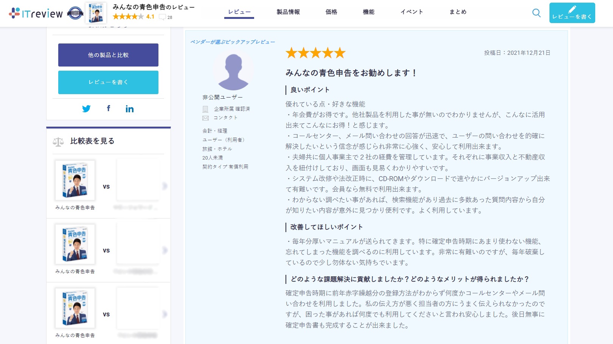613x344 pixels.
Task: Click the envelope コンタクト icon
Action: pyautogui.click(x=205, y=118)
